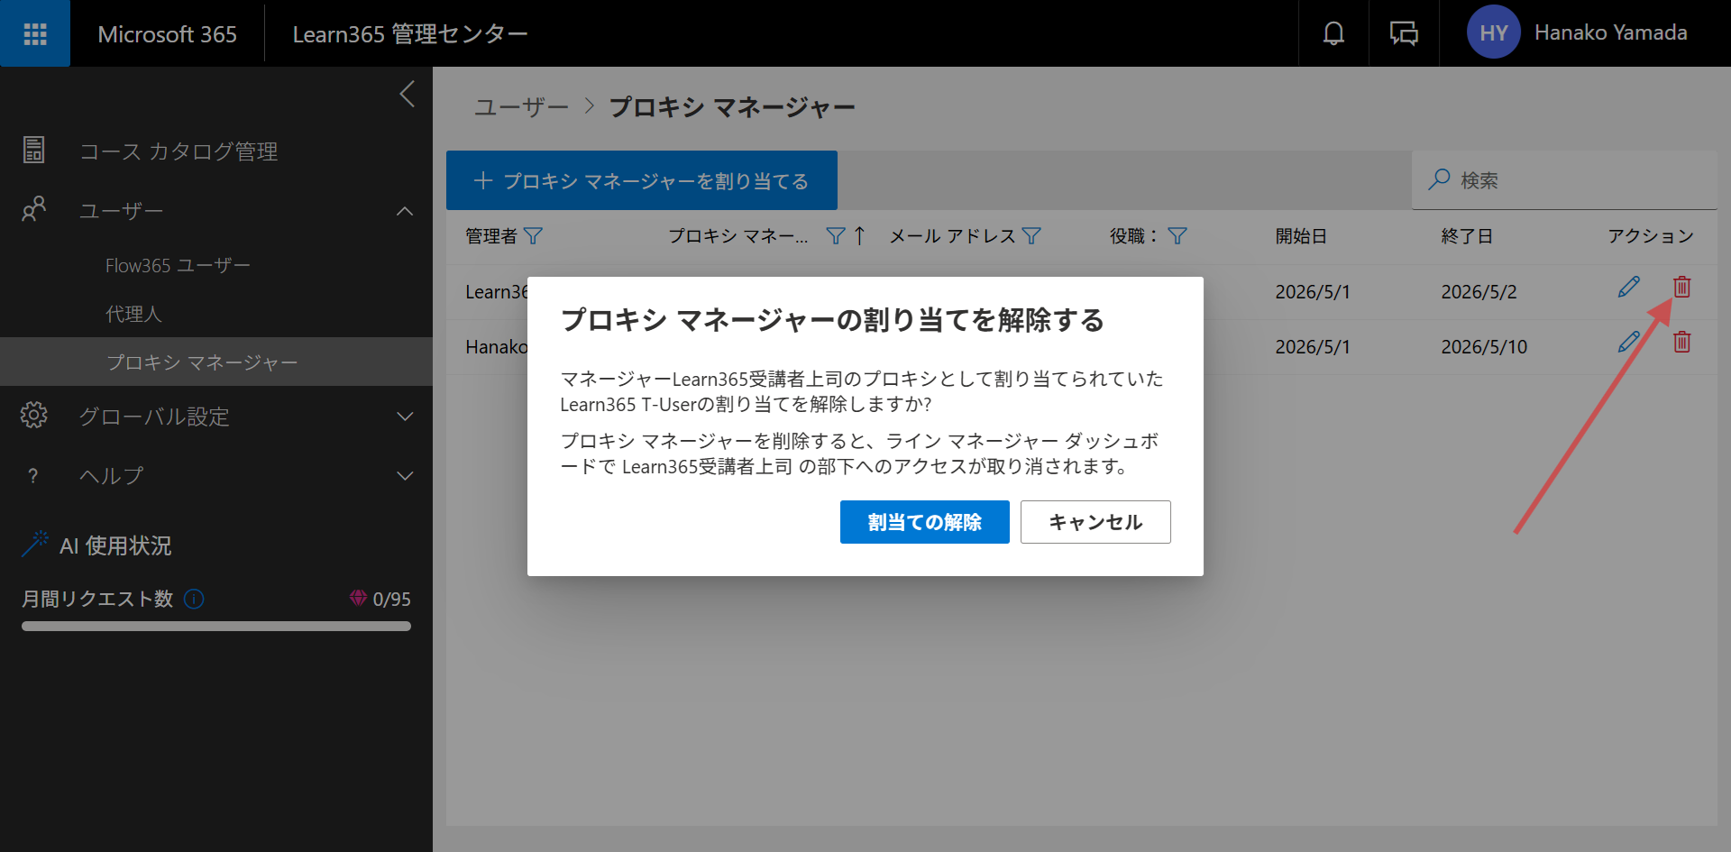This screenshot has height=852, width=1731.
Task: Go to ユーザー breadcrumb link
Action: [x=521, y=107]
